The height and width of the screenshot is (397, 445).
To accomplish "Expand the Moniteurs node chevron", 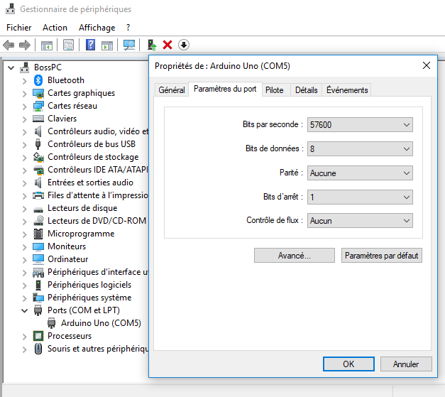I will pyautogui.click(x=25, y=247).
